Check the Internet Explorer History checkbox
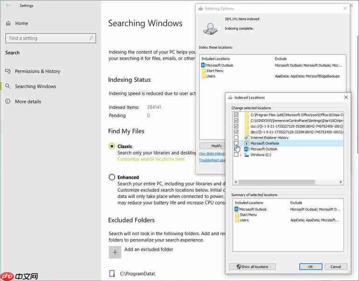The height and width of the screenshot is (281, 359). [x=236, y=138]
